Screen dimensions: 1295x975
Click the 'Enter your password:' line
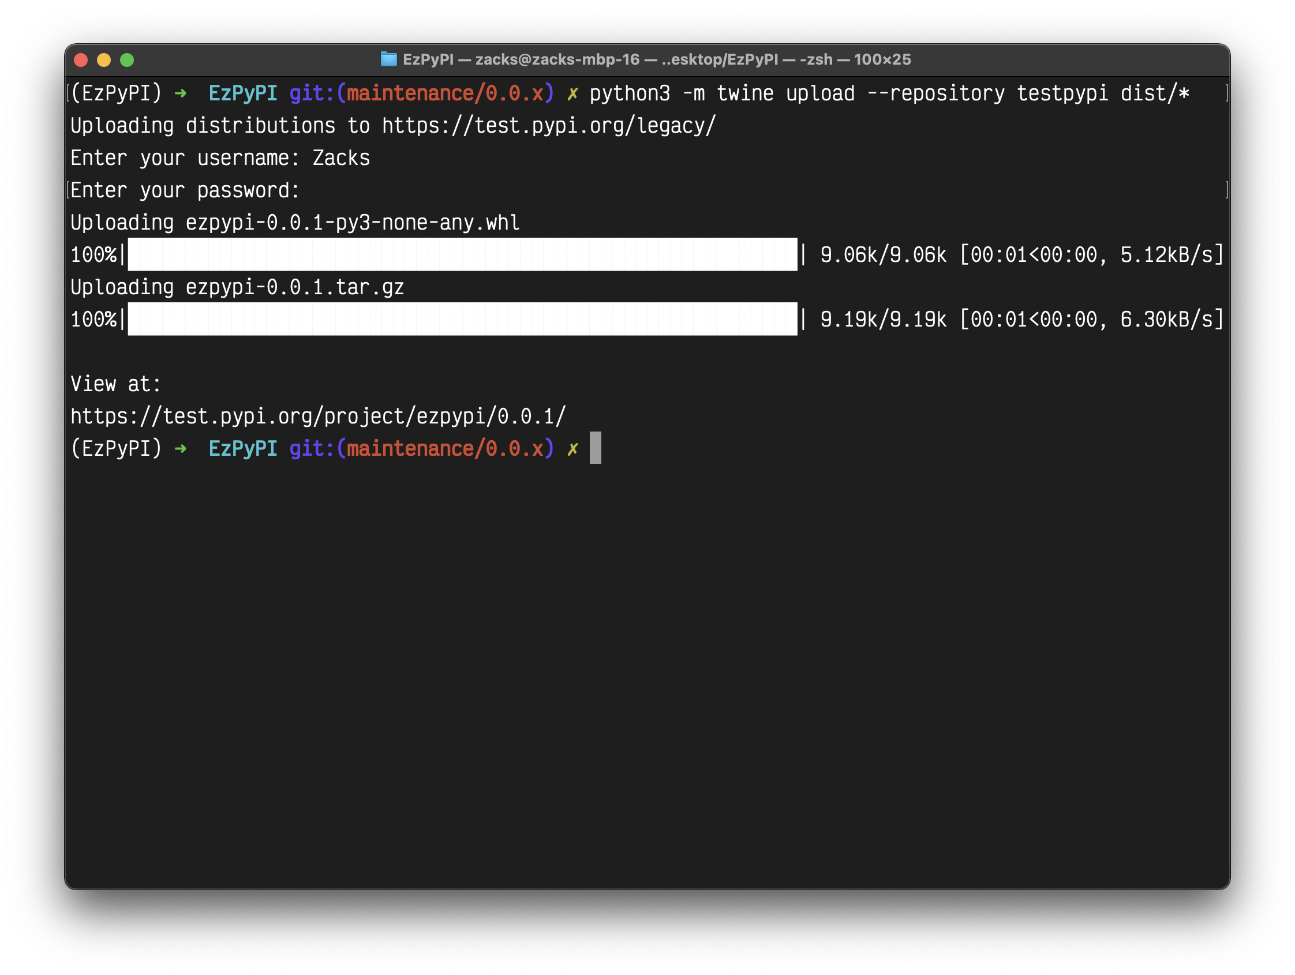185,190
